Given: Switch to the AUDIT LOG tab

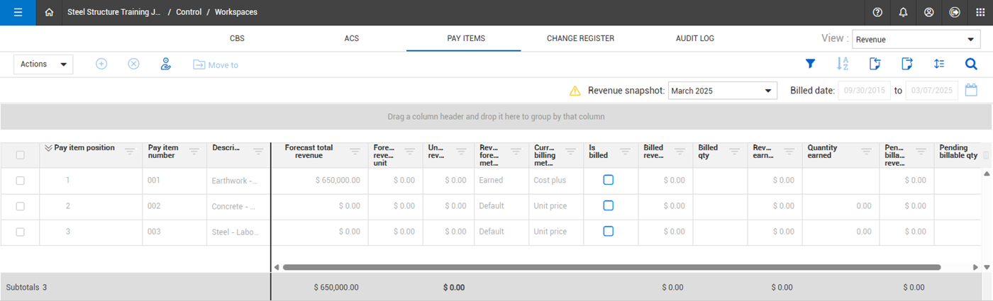Looking at the screenshot, I should (x=694, y=38).
